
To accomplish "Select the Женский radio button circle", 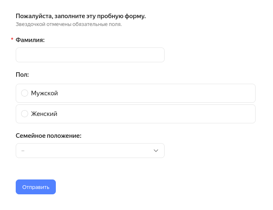I will [x=24, y=114].
